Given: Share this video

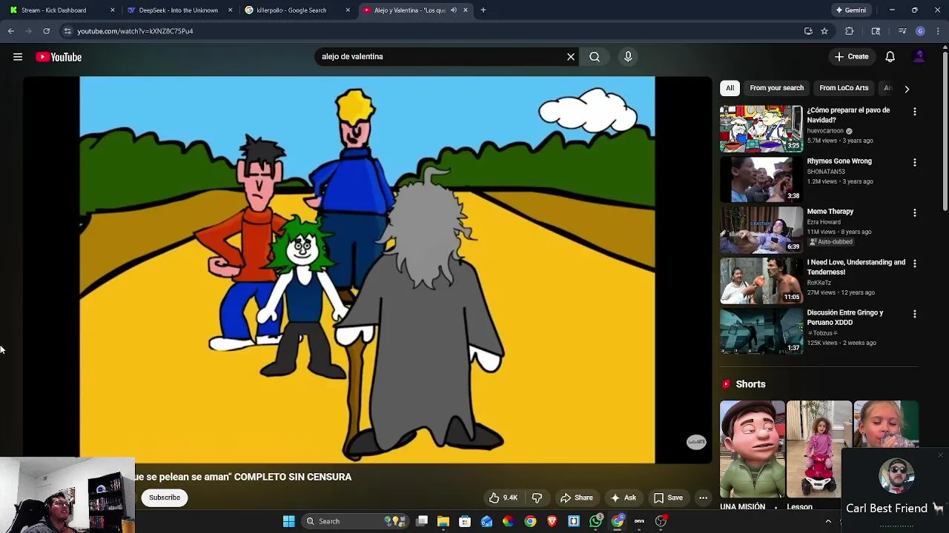Looking at the screenshot, I should (x=576, y=497).
